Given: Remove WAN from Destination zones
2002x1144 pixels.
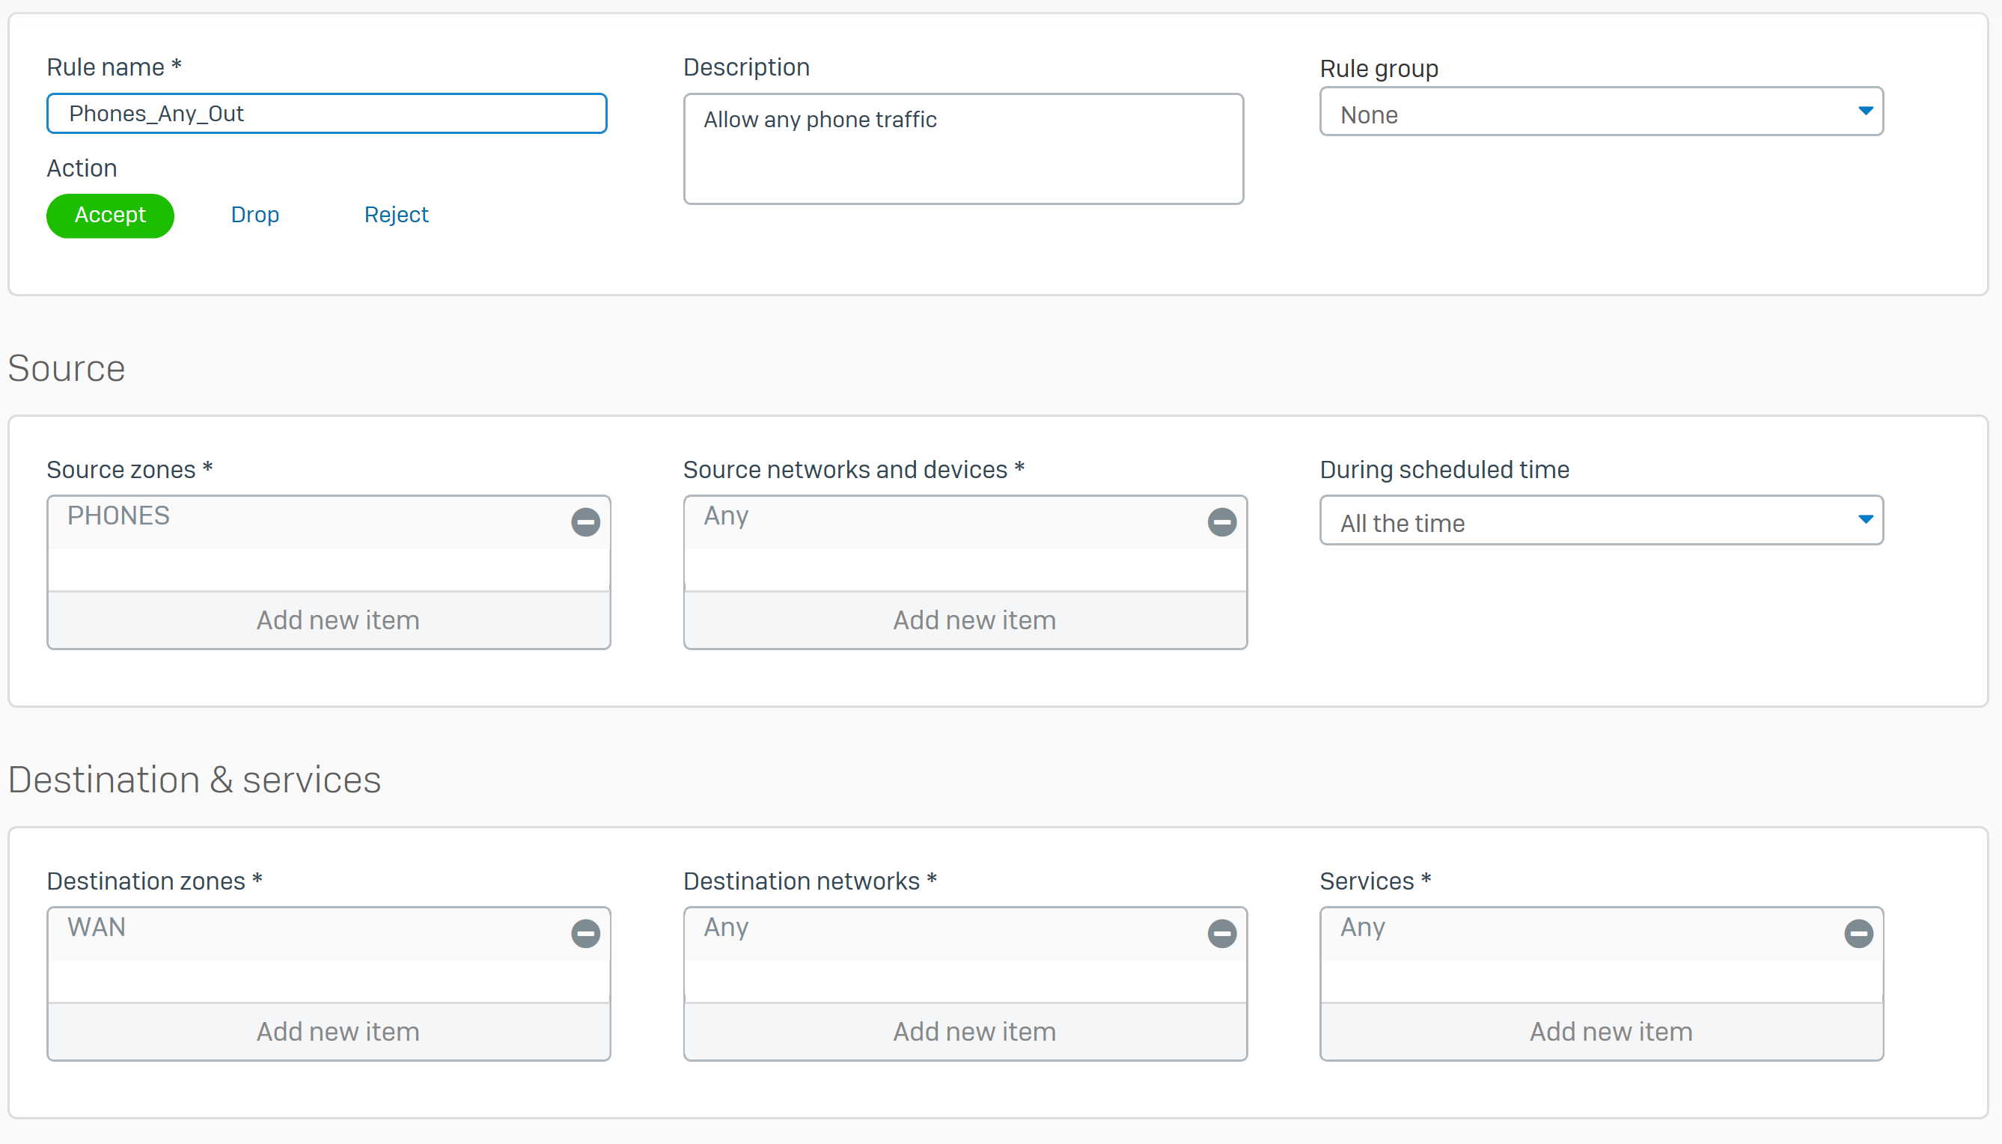Looking at the screenshot, I should pos(585,934).
